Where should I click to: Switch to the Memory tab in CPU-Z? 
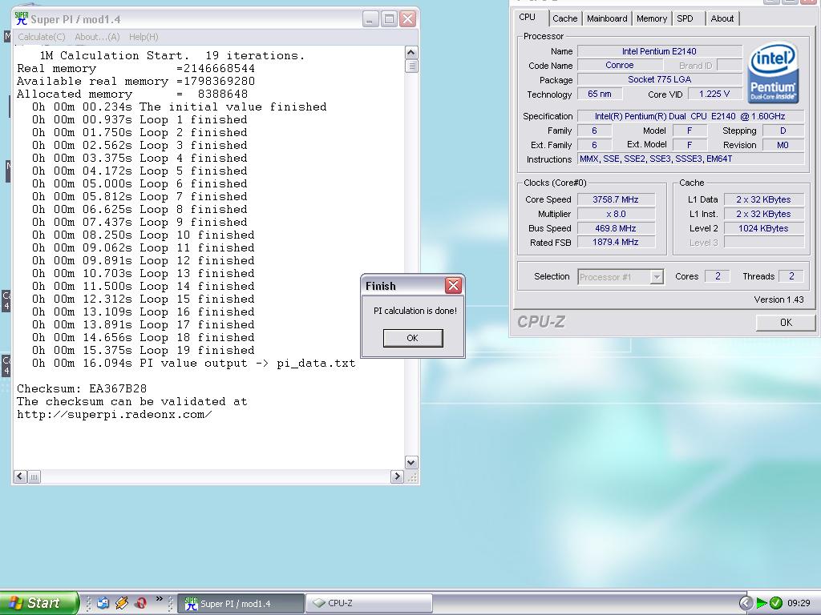point(651,18)
